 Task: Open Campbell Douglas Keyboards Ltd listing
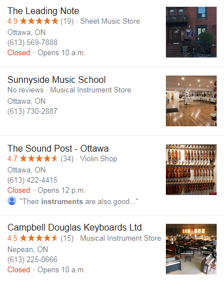[74, 228]
